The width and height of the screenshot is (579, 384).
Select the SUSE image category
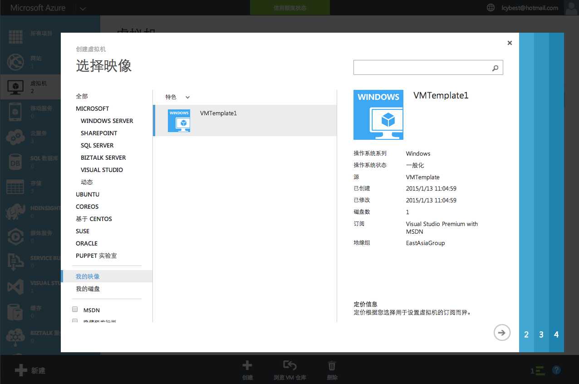pos(83,231)
